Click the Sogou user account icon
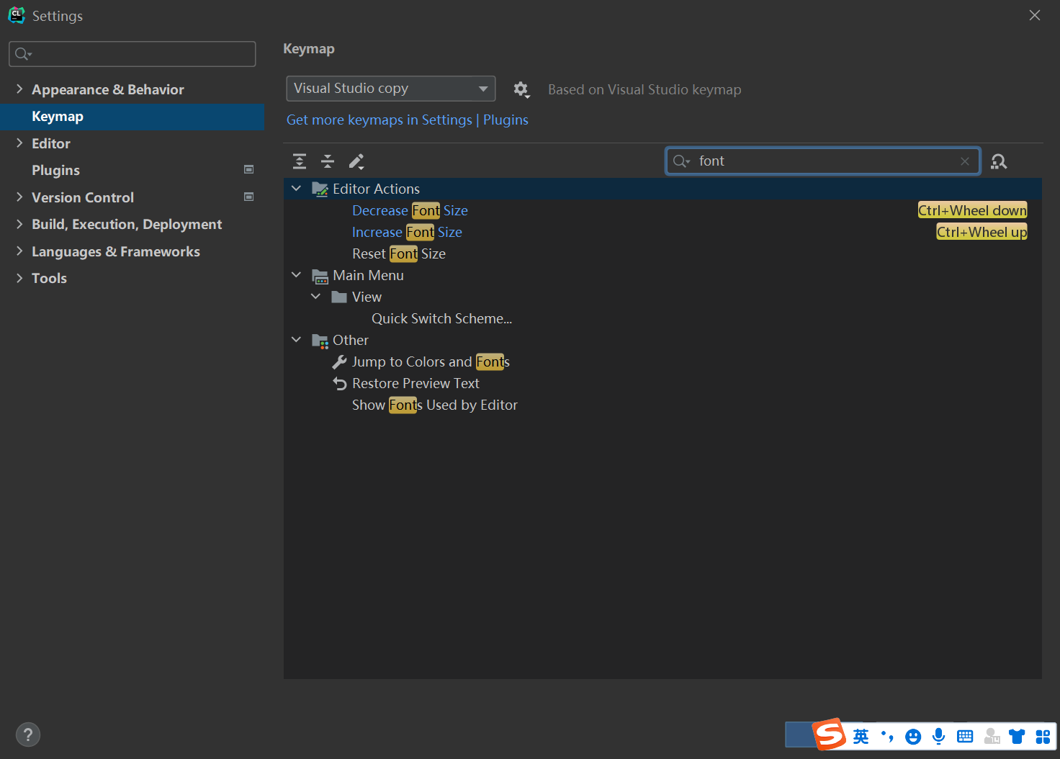 [x=992, y=736]
